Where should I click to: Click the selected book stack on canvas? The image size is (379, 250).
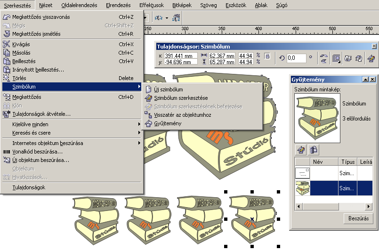pyautogui.click(x=252, y=219)
